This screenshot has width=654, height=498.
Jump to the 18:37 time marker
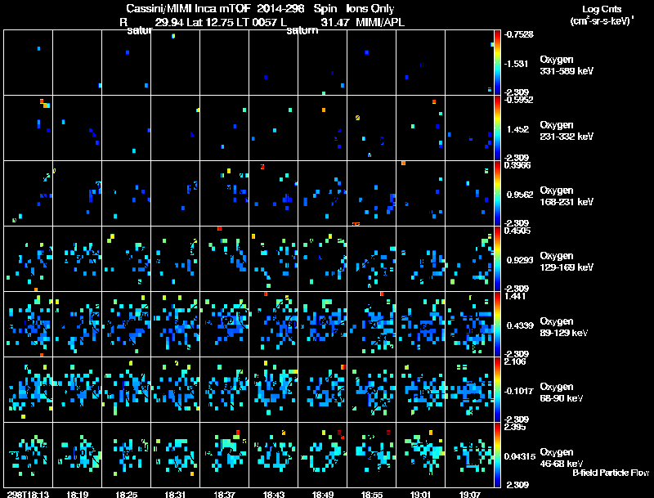point(224,493)
